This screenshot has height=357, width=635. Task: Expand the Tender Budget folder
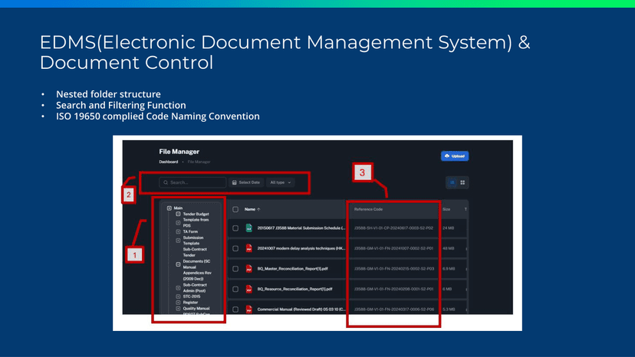click(x=178, y=214)
